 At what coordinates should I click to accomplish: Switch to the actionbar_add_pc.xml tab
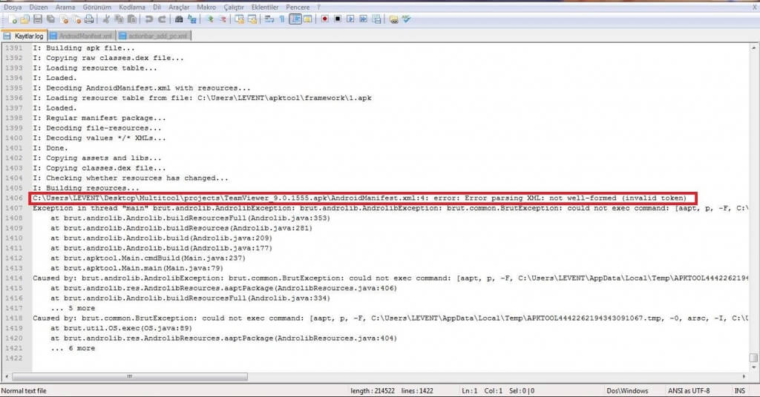click(152, 36)
